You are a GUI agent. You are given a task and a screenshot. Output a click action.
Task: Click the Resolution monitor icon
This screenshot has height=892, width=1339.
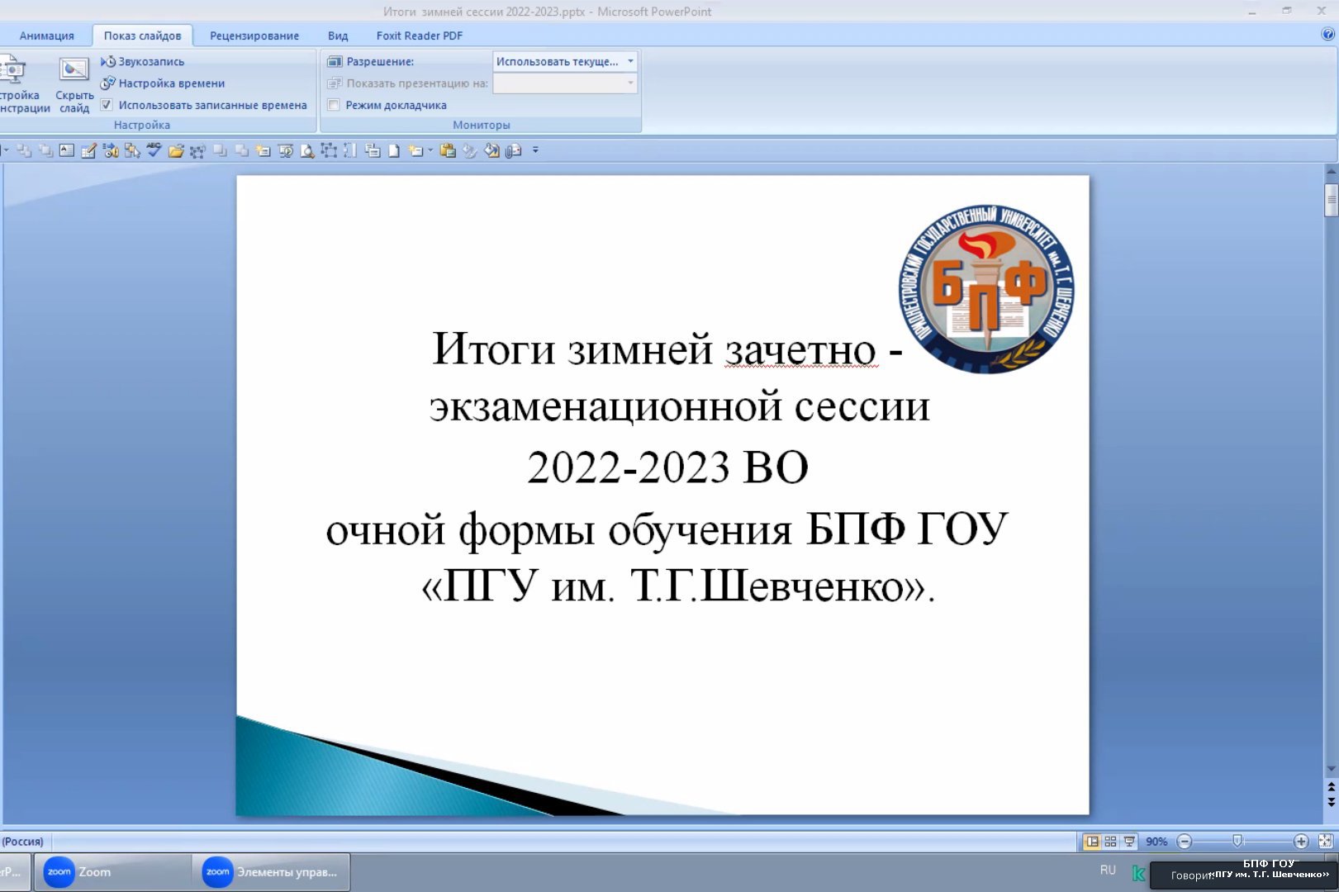[335, 62]
